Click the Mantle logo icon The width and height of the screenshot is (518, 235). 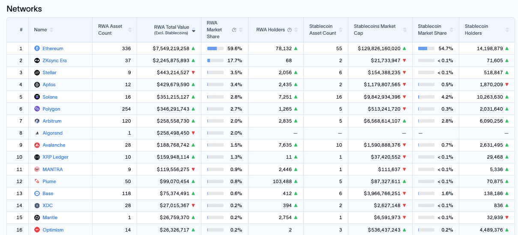(37, 217)
